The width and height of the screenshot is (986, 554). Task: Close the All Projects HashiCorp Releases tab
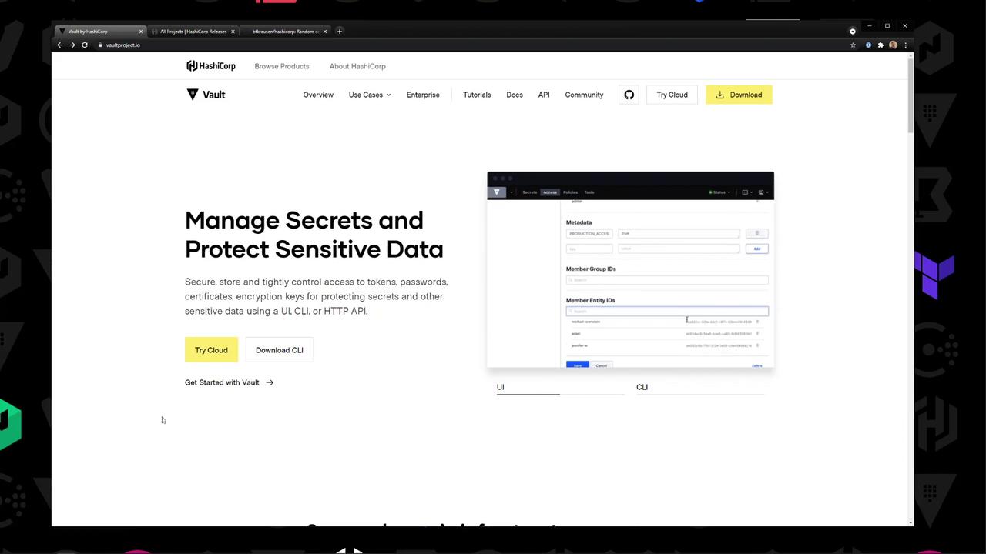click(x=233, y=32)
